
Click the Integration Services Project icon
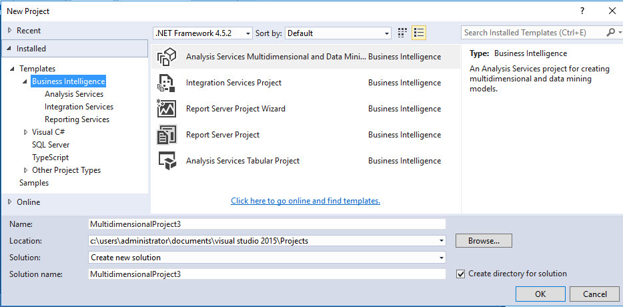166,83
